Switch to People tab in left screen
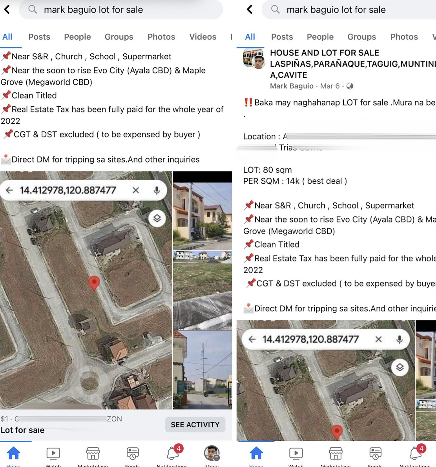Viewport: 436px width, 467px height. (x=77, y=36)
